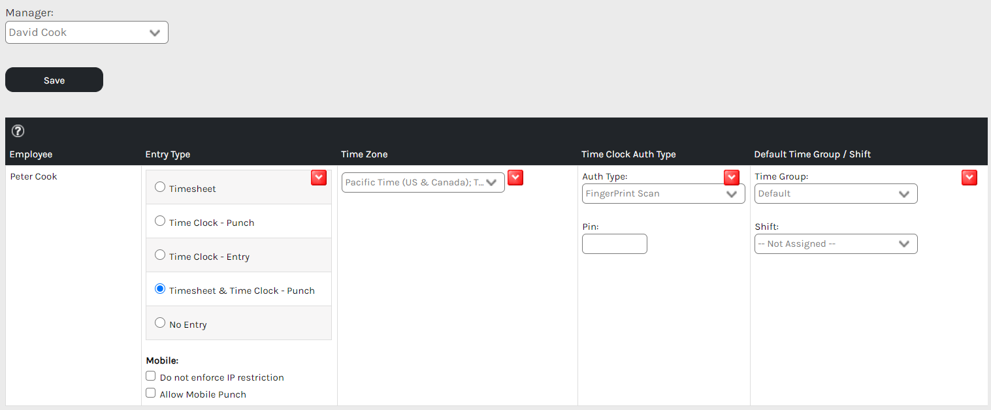Click red arrow icon next to Auth Type

731,178
